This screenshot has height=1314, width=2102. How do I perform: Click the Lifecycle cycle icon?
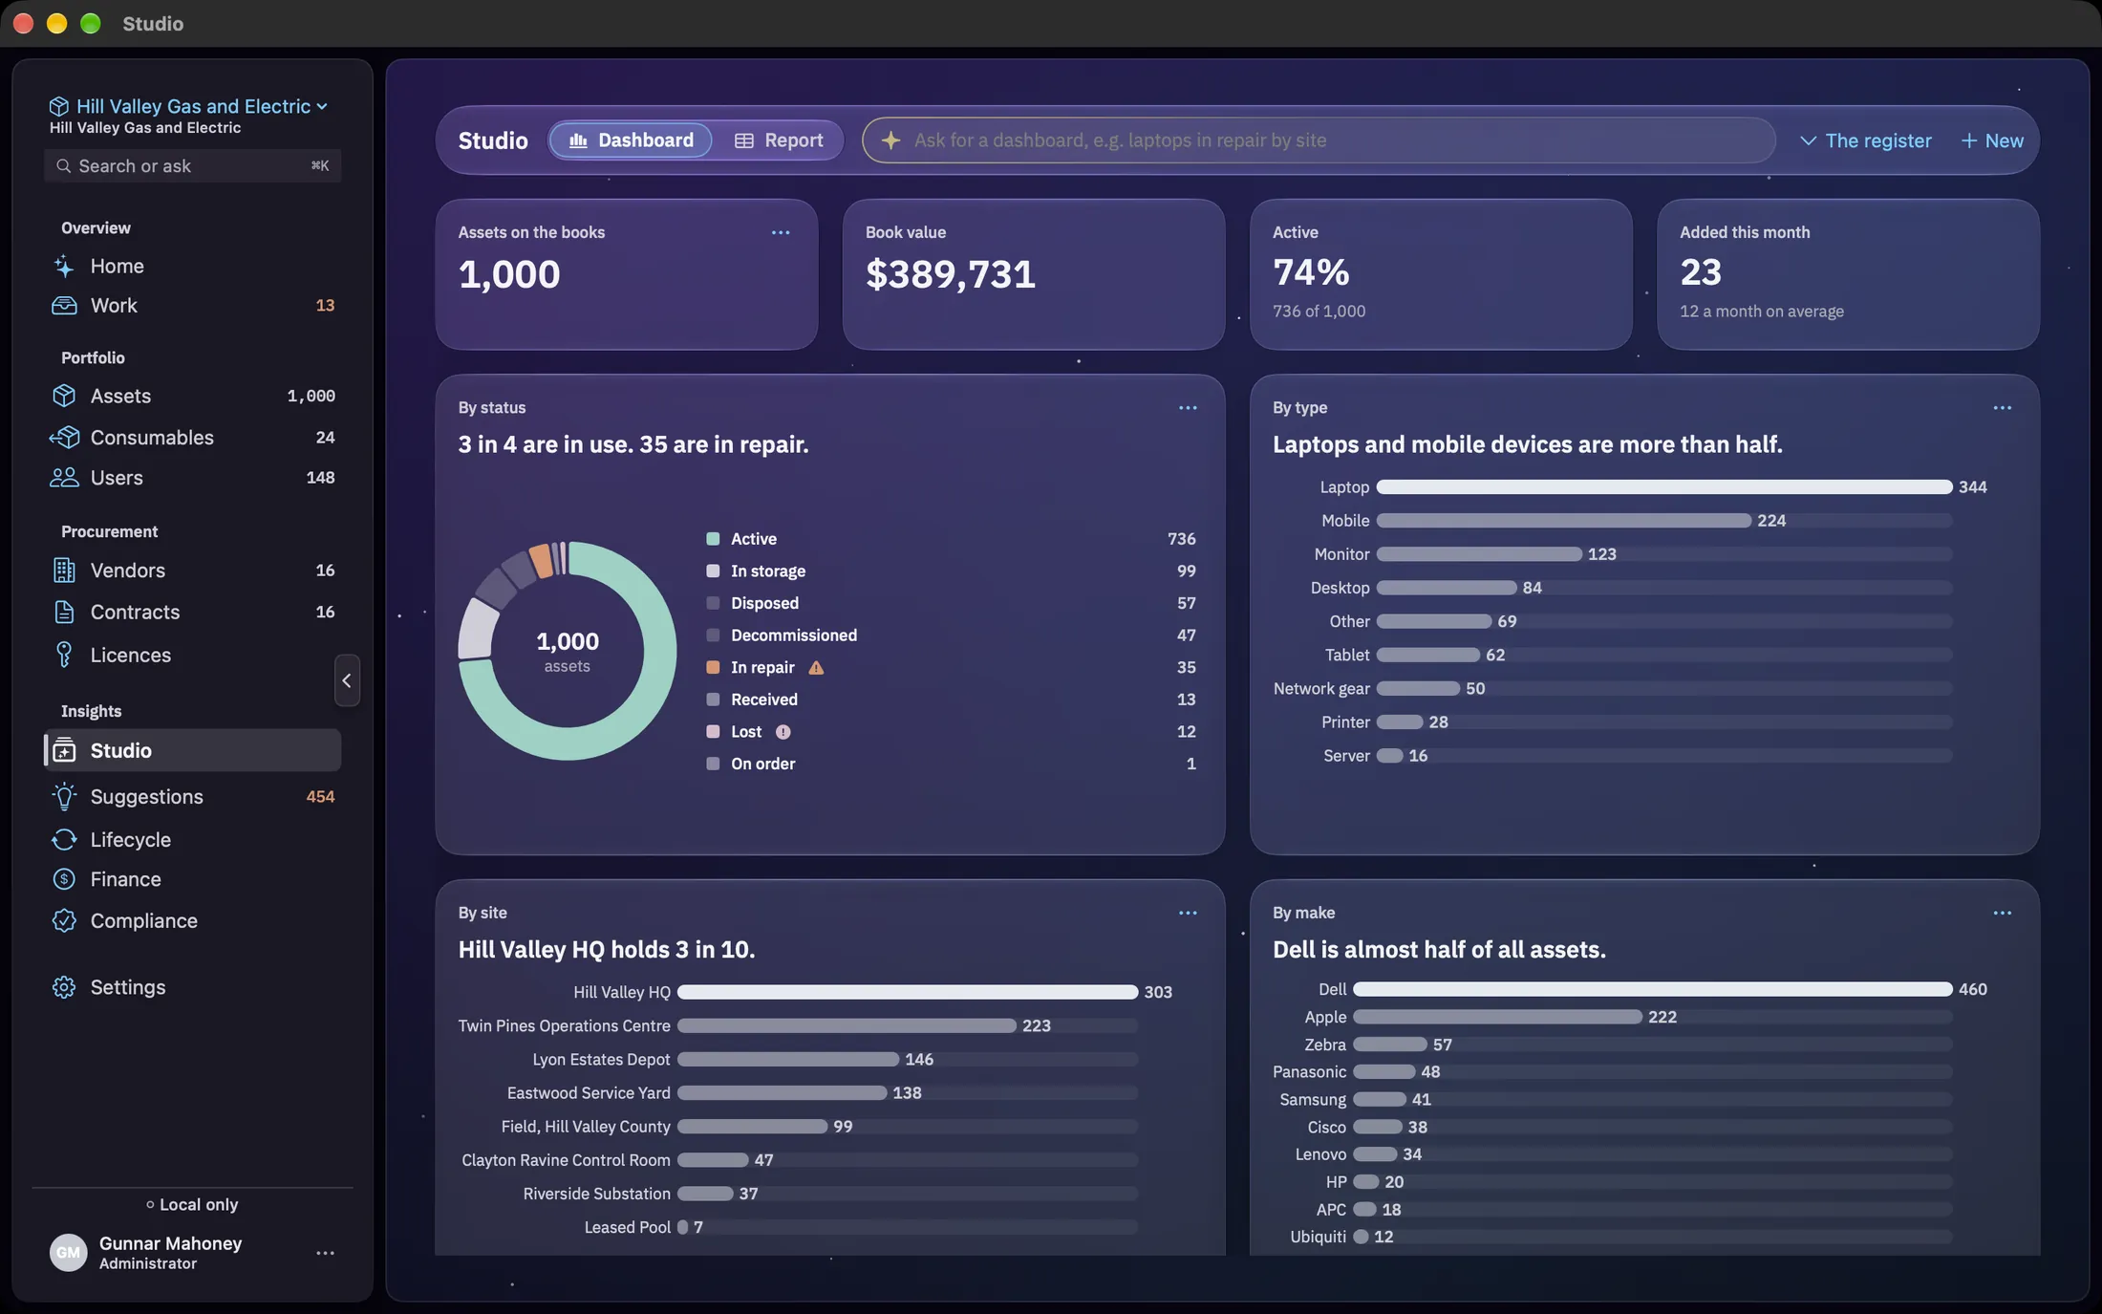pyautogui.click(x=64, y=839)
